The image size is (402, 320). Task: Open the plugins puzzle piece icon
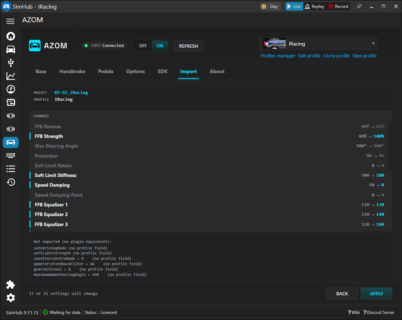(10, 285)
